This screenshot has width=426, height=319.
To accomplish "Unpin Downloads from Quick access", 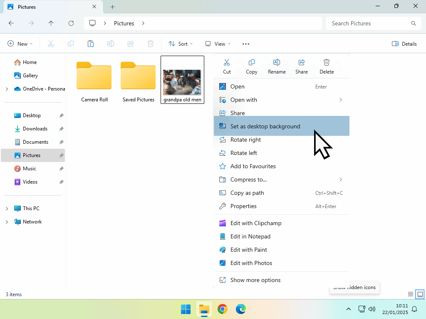I will click(61, 129).
